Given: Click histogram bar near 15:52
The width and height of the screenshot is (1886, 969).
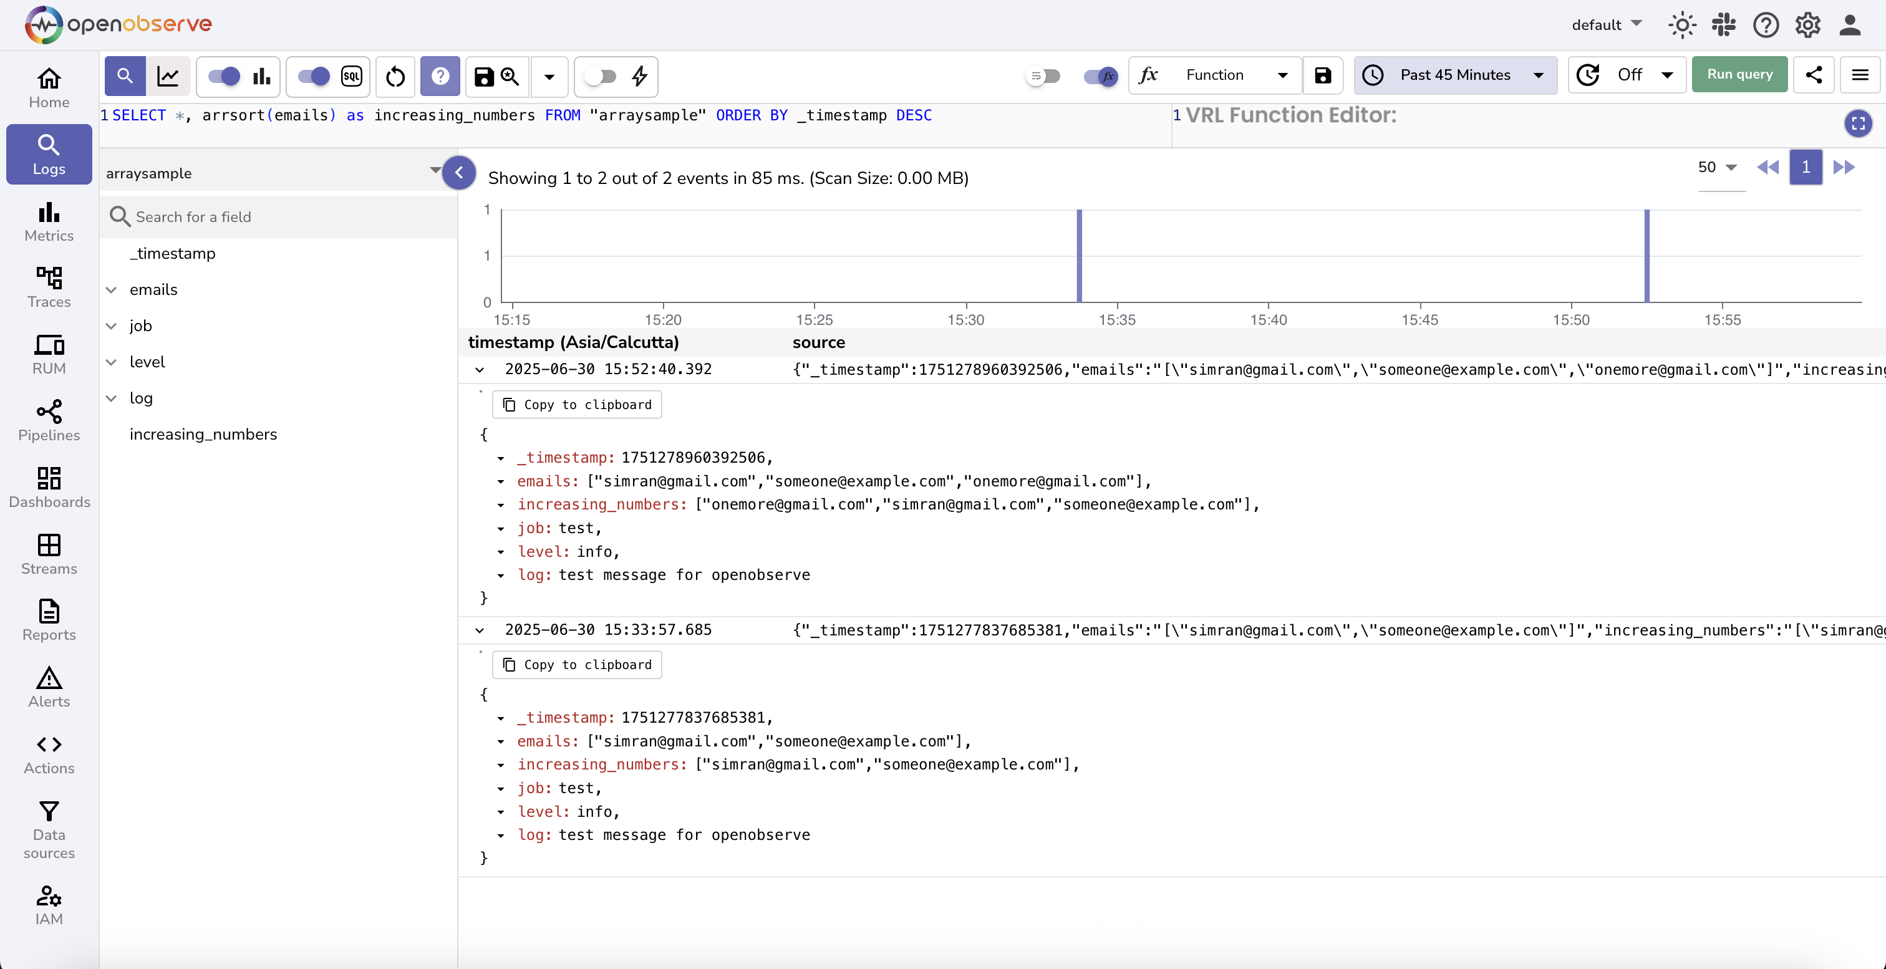Looking at the screenshot, I should click(1646, 256).
